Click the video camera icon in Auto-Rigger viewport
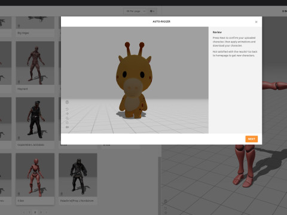 coord(67,127)
